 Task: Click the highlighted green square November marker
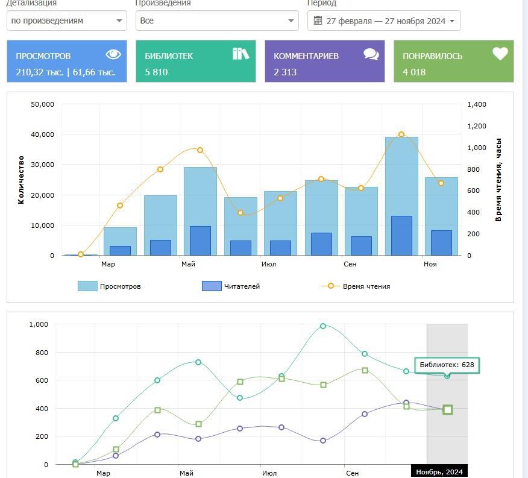[x=447, y=410]
